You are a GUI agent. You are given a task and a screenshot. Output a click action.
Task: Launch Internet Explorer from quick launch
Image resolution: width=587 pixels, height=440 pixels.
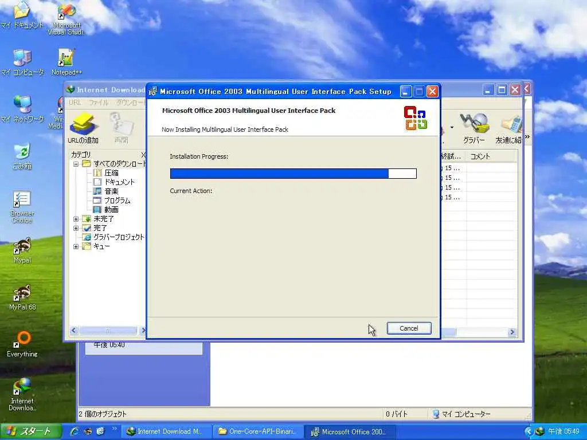75,431
